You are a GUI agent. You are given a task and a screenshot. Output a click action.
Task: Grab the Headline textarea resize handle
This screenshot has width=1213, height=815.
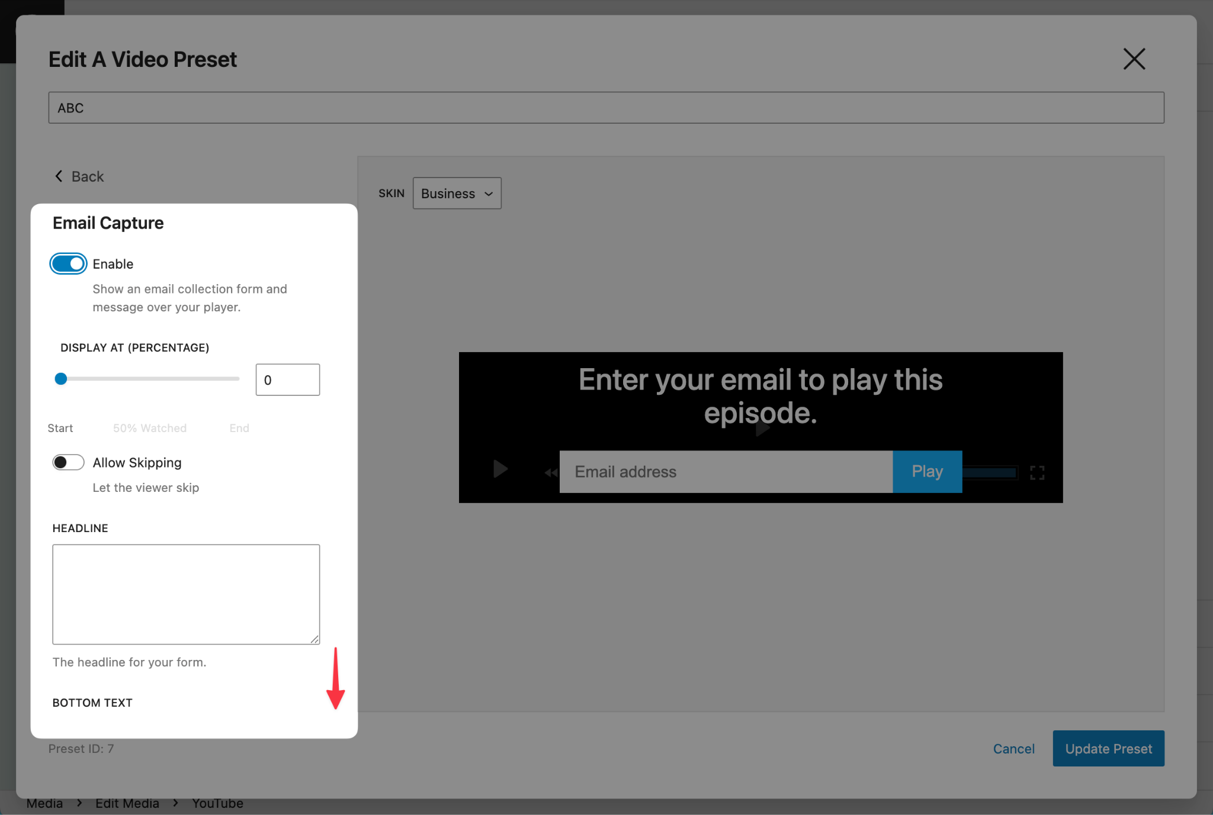coord(315,639)
